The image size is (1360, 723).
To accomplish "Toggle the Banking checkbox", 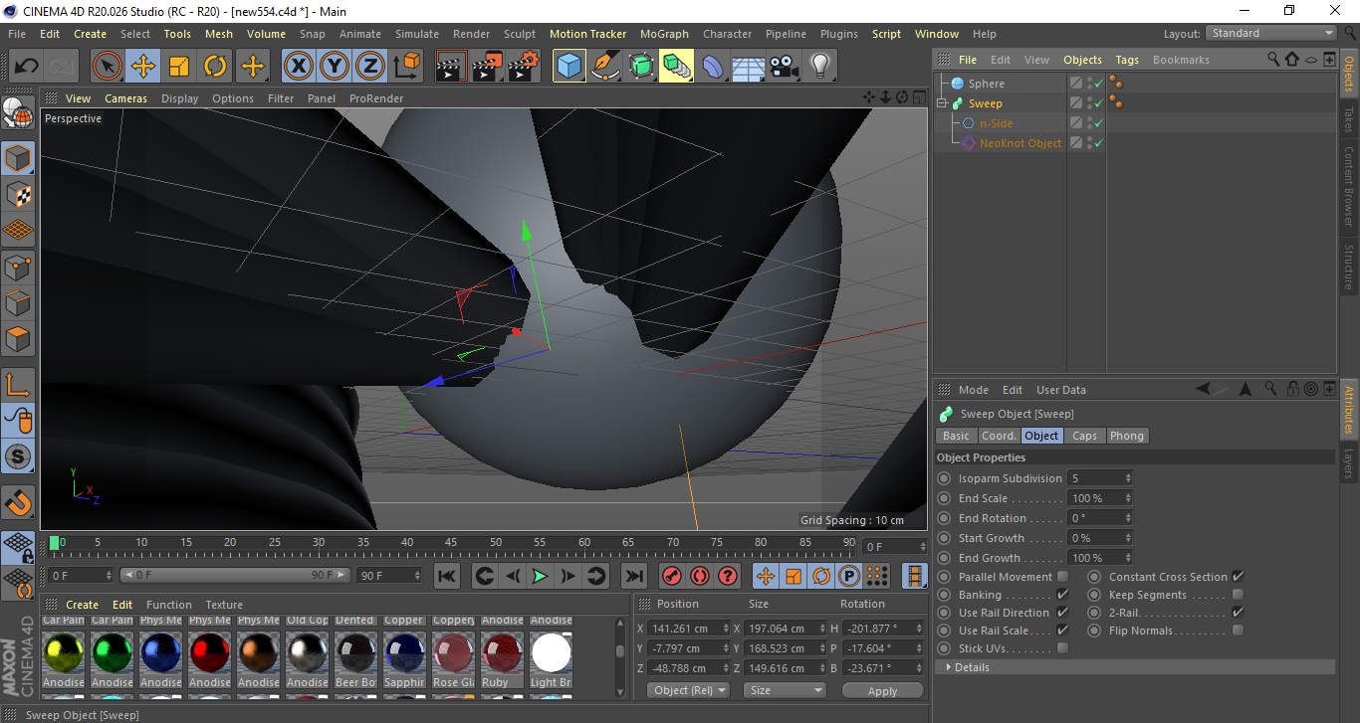I will point(1062,595).
